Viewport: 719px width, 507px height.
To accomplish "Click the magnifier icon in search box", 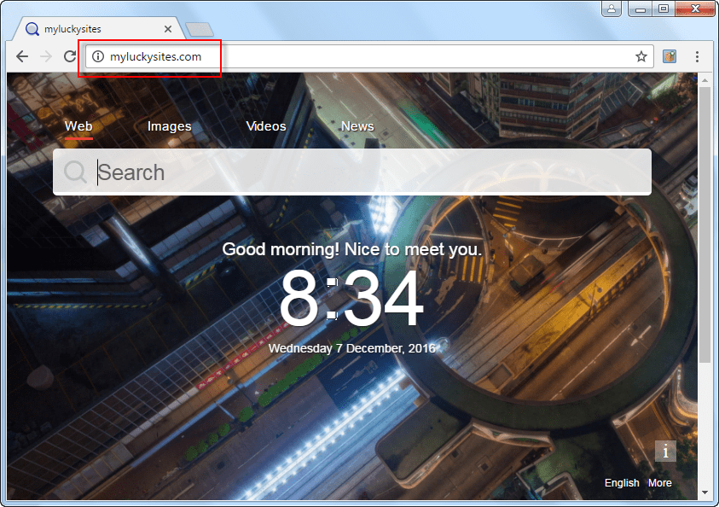I will (75, 172).
